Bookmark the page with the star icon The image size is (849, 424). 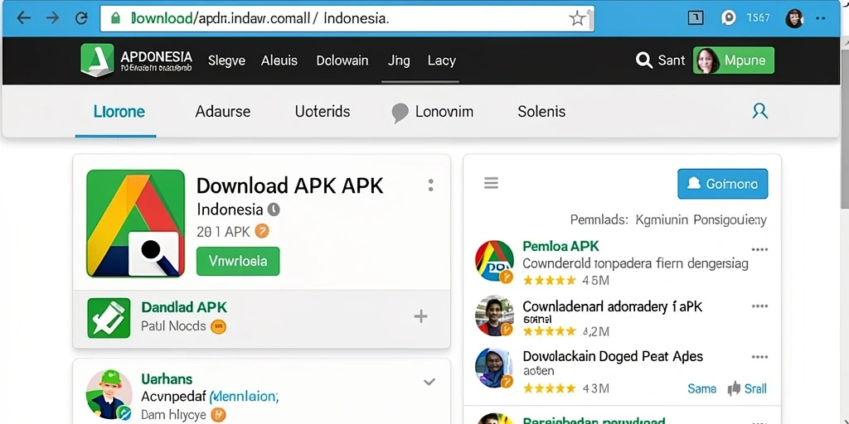(577, 19)
